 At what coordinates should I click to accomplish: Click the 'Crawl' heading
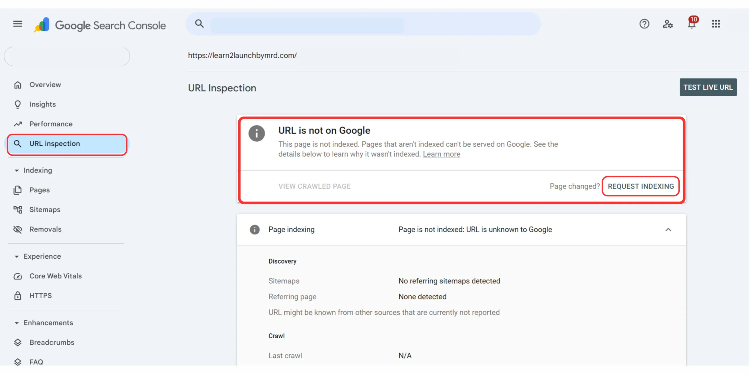pos(276,336)
